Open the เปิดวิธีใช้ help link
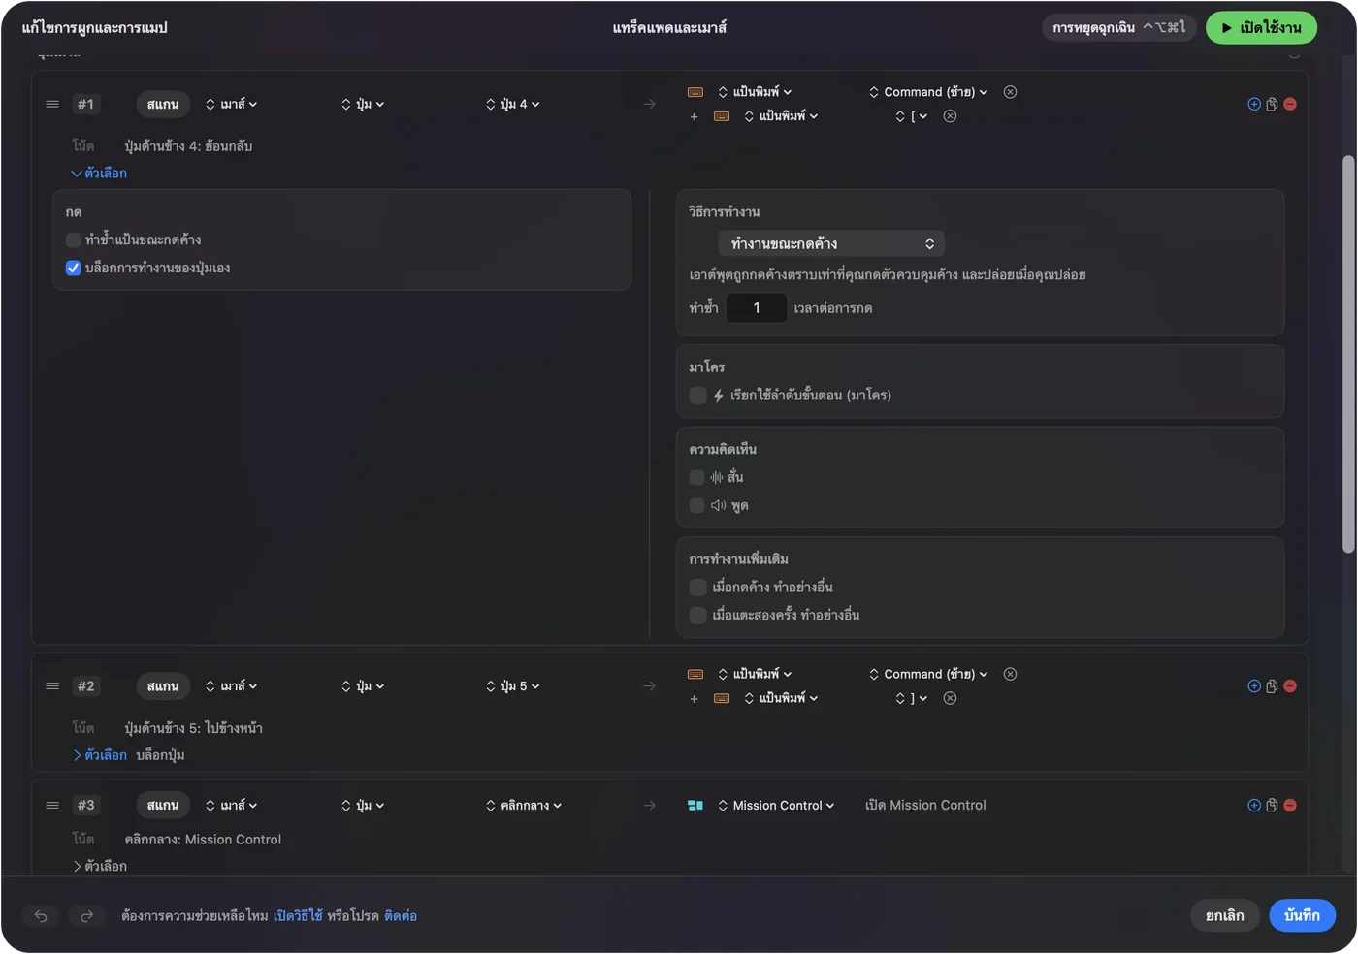1358x954 pixels. coord(298,915)
